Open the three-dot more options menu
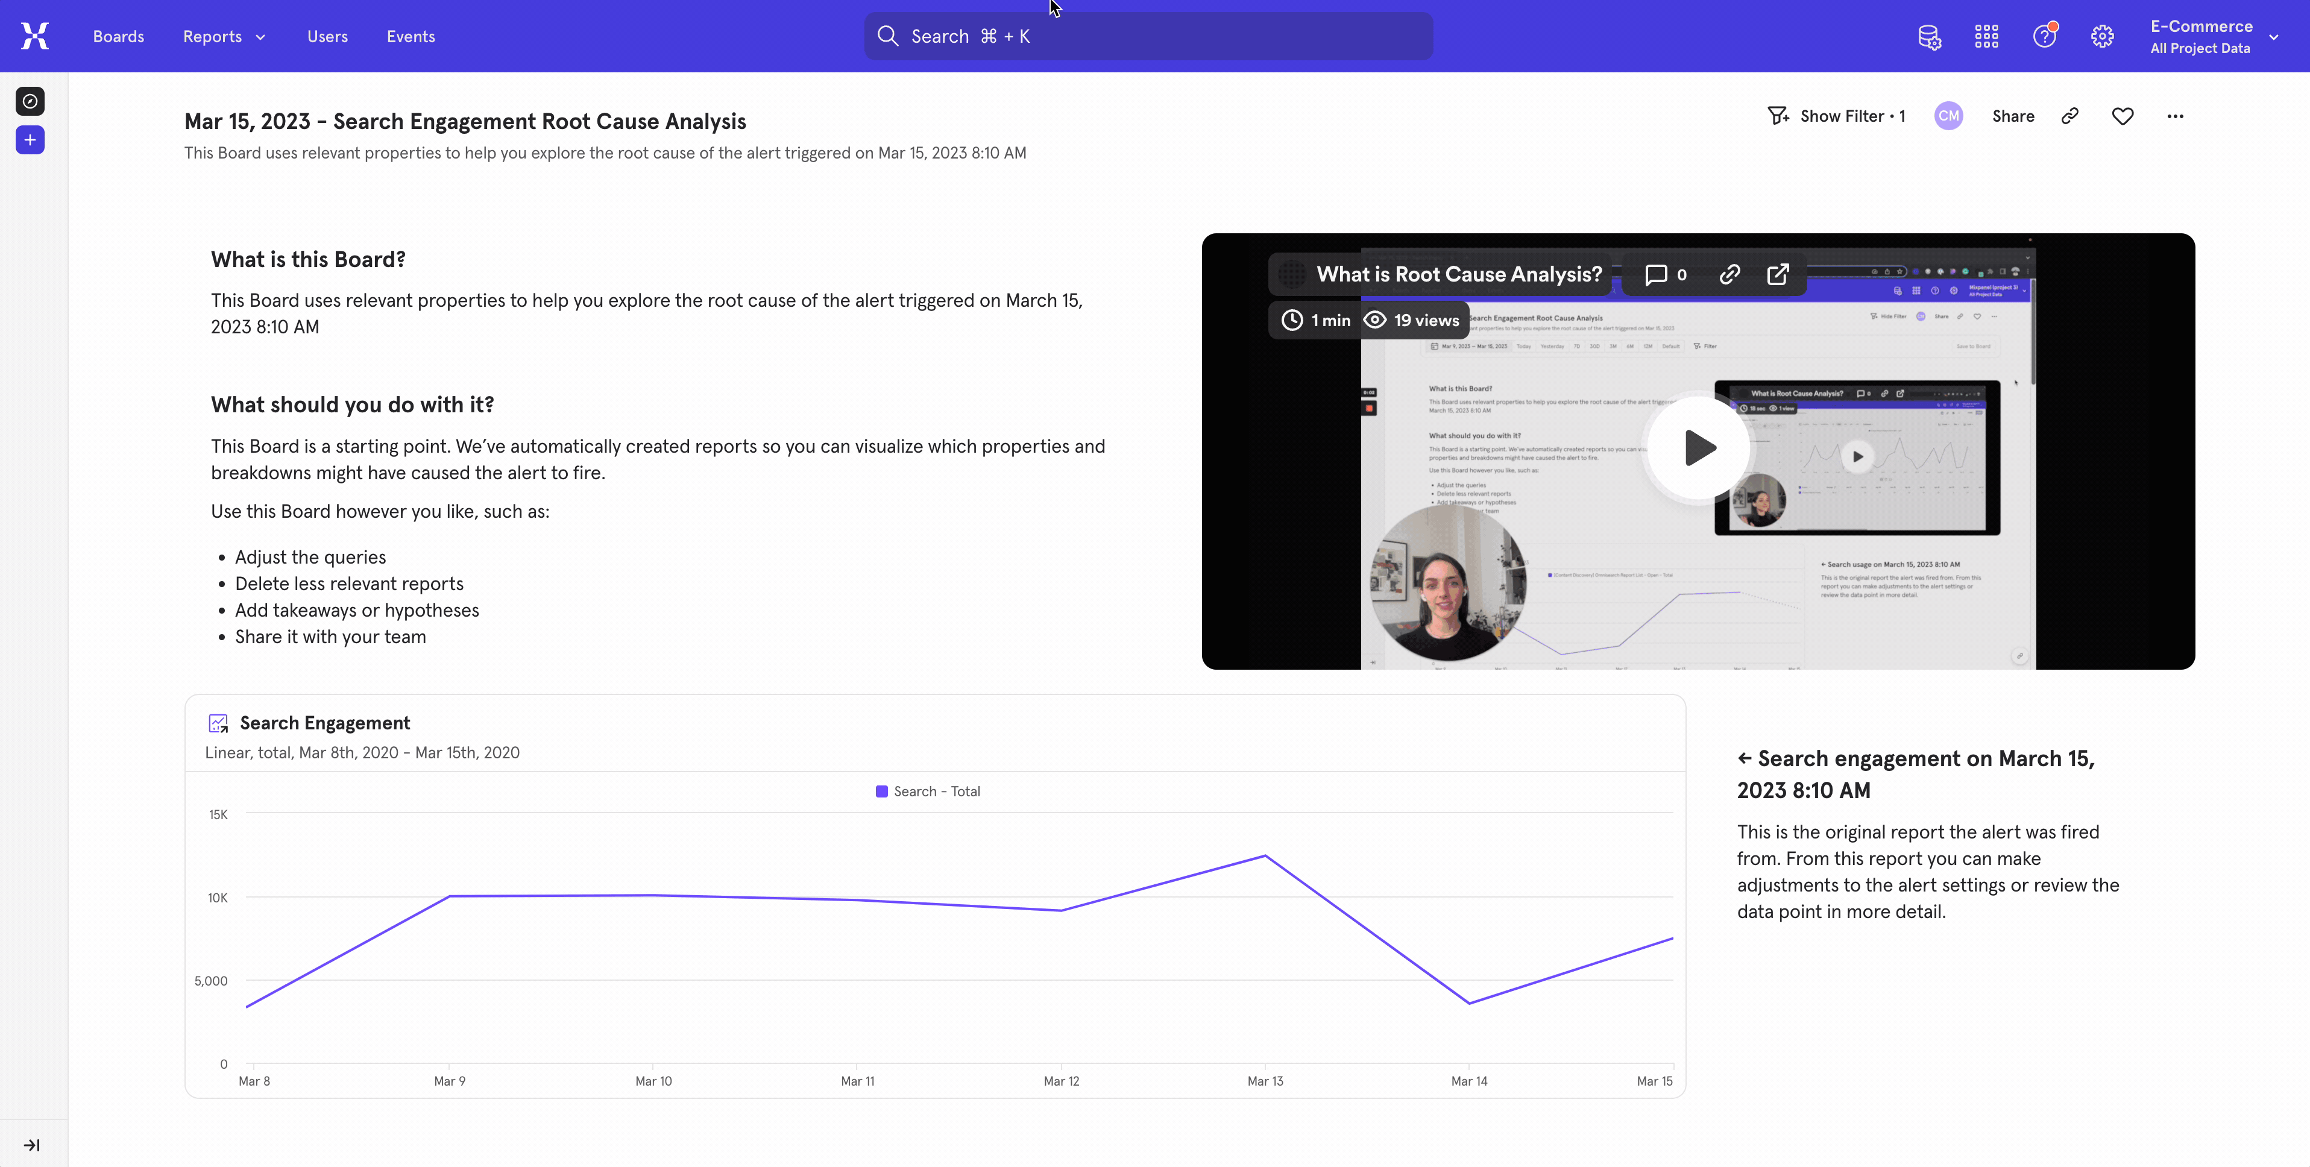This screenshot has height=1167, width=2310. tap(2174, 116)
